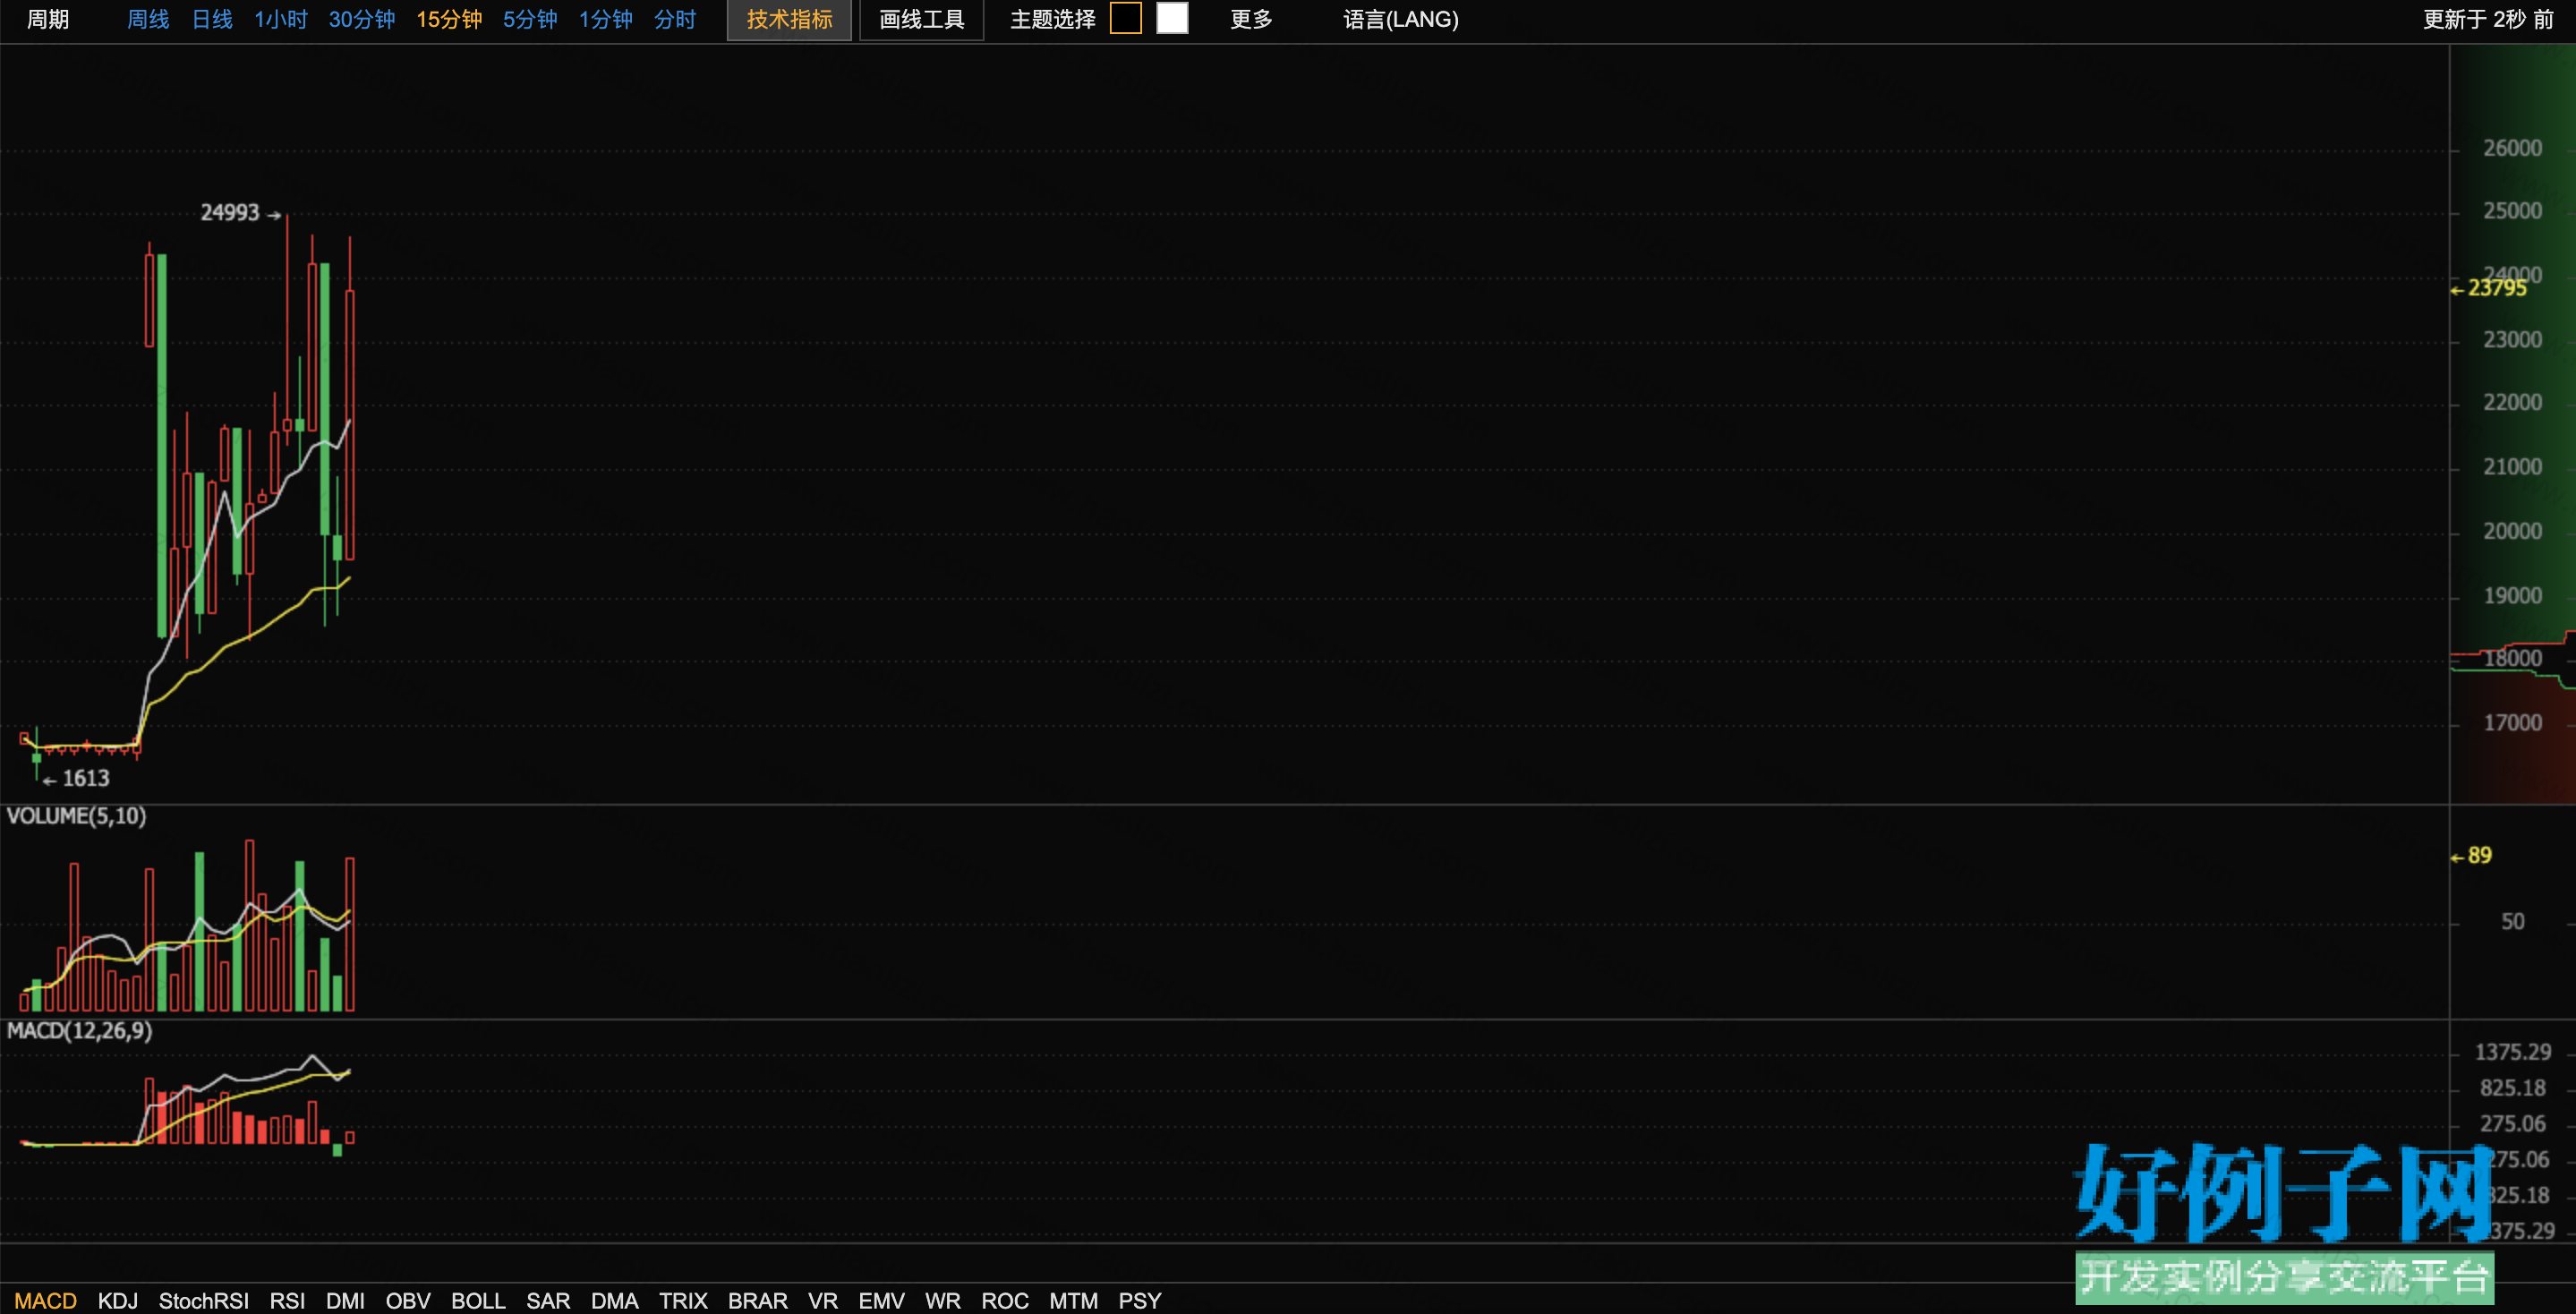
Task: Select the 1分钟 timeframe
Action: (x=605, y=19)
